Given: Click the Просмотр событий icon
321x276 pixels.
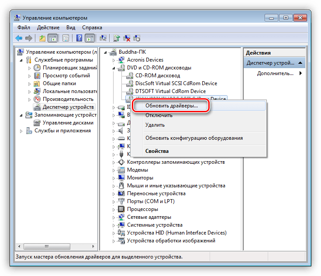Looking at the screenshot, I should 37,76.
